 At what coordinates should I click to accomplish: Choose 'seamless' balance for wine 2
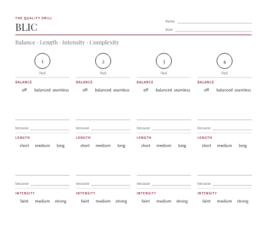[x=121, y=90]
